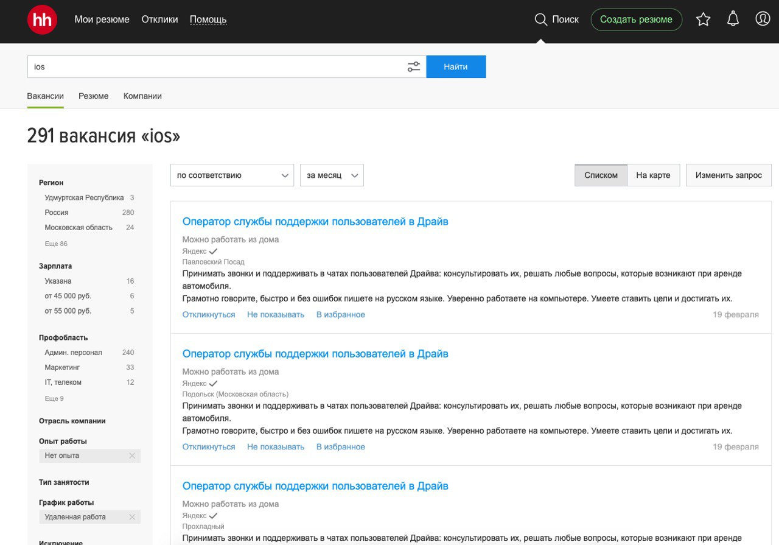Switch to 'Вакансии' tab
The height and width of the screenshot is (545, 779).
(45, 96)
